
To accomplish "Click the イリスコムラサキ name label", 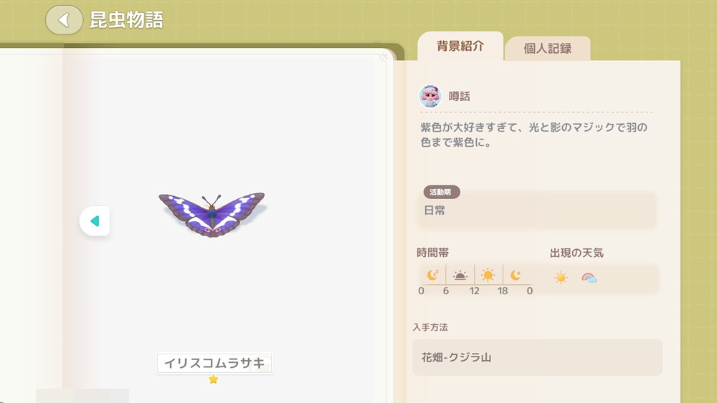I will coord(214,364).
